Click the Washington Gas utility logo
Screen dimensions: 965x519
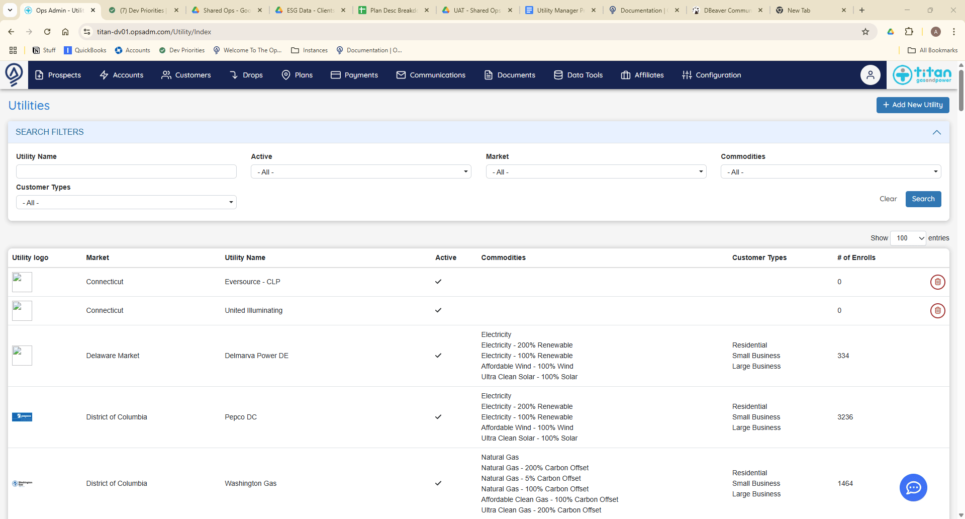(x=22, y=483)
